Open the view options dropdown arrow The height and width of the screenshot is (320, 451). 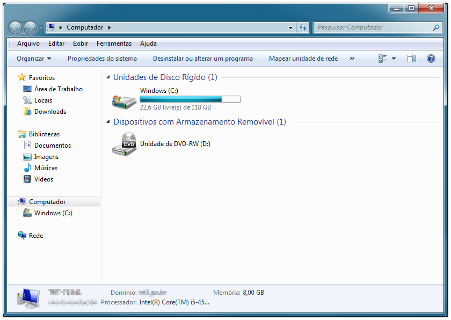pos(394,59)
